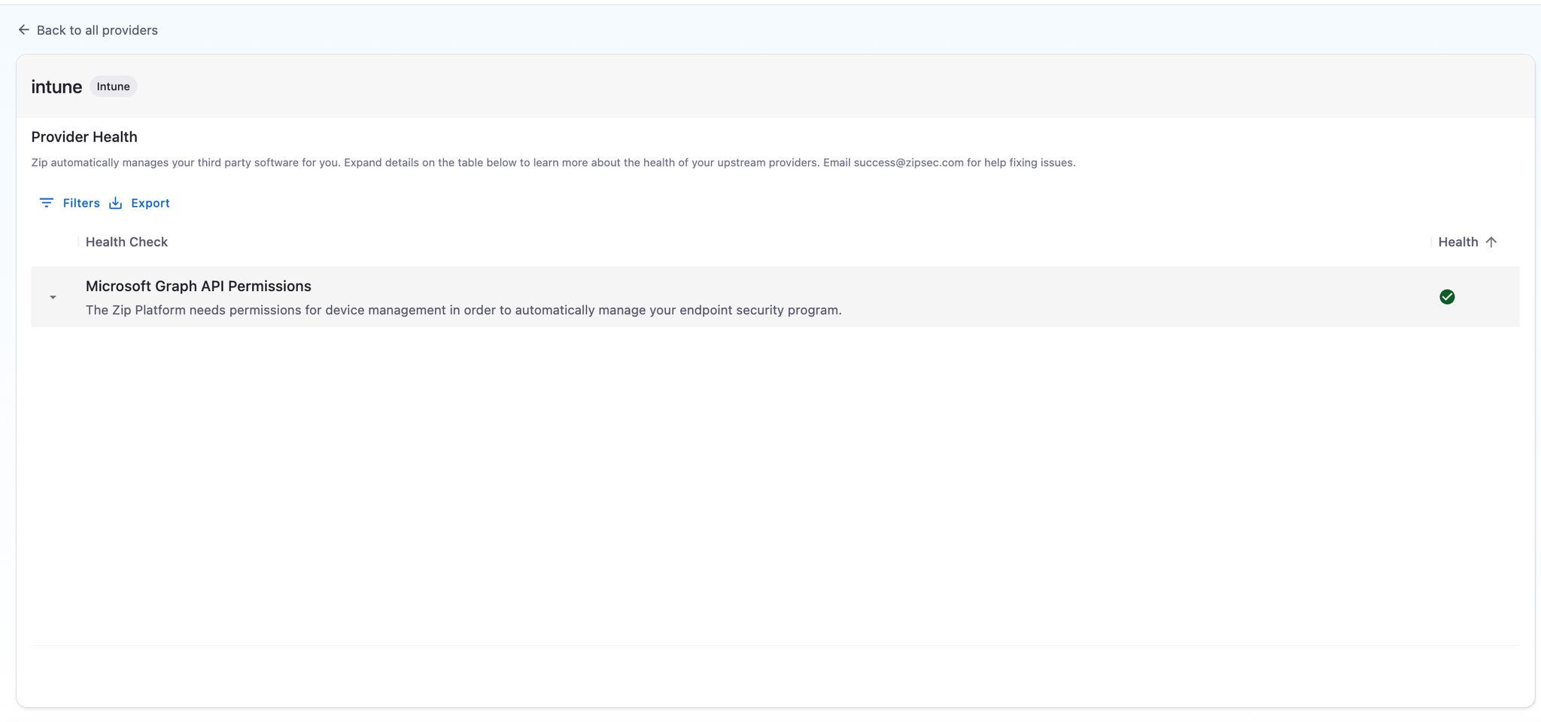Open the "Back to all providers" link

97,30
